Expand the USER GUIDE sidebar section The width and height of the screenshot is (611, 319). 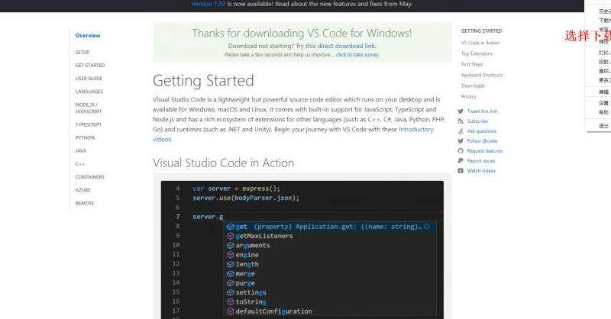coord(89,79)
